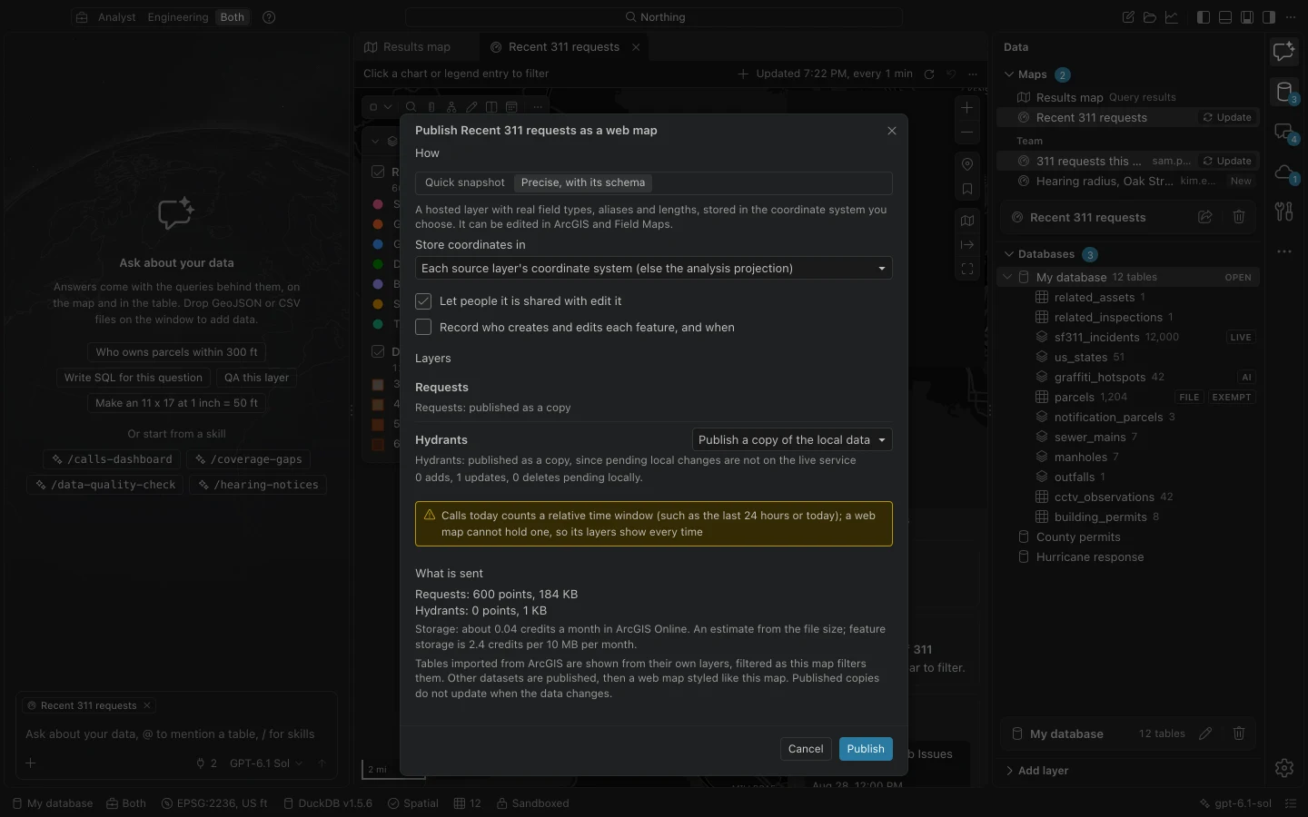Viewport: 1308px width, 817px height.
Task: Click the share icon beside Recent 311 requests
Action: [x=1205, y=217]
